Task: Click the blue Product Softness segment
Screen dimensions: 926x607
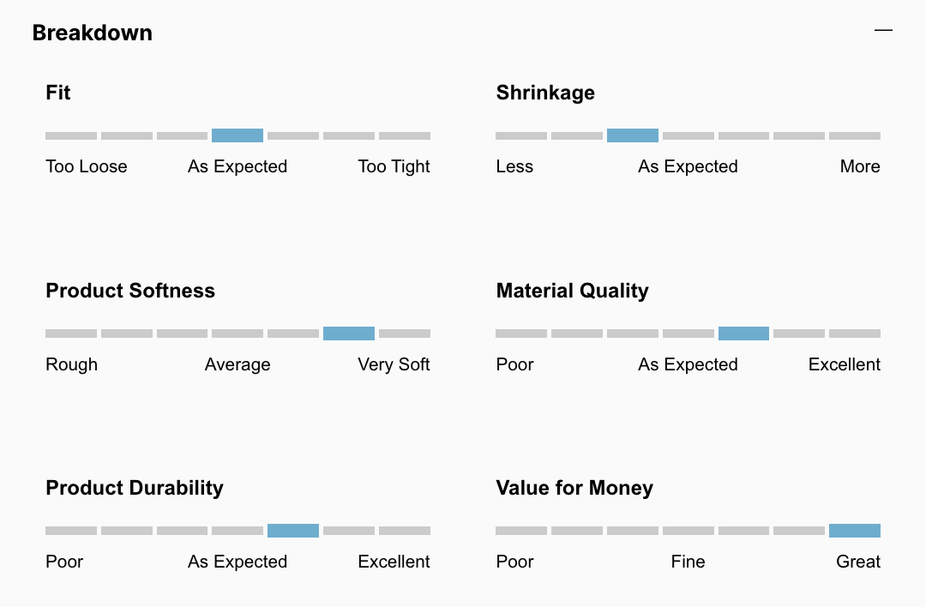Action: 349,334
